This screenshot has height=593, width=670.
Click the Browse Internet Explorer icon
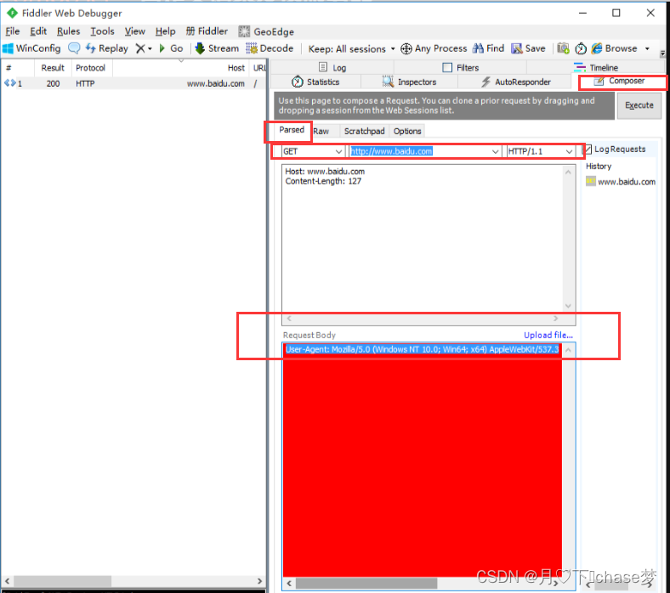click(x=597, y=48)
